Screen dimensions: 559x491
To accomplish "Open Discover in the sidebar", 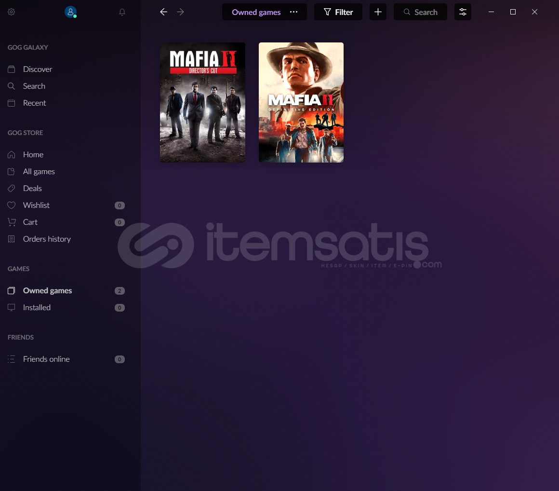I will 38,69.
